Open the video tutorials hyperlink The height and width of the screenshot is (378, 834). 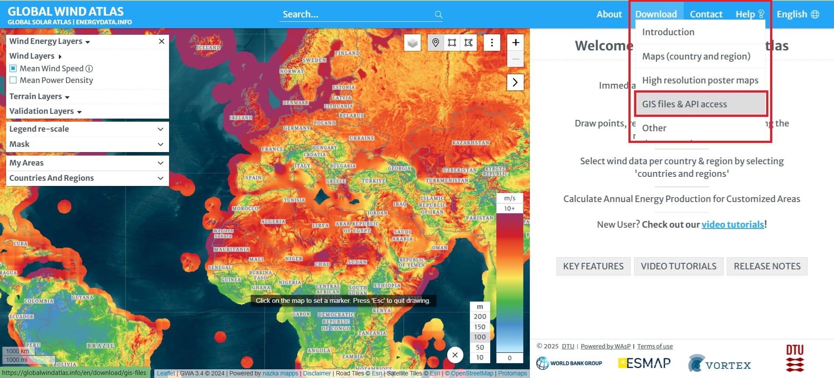tap(733, 225)
